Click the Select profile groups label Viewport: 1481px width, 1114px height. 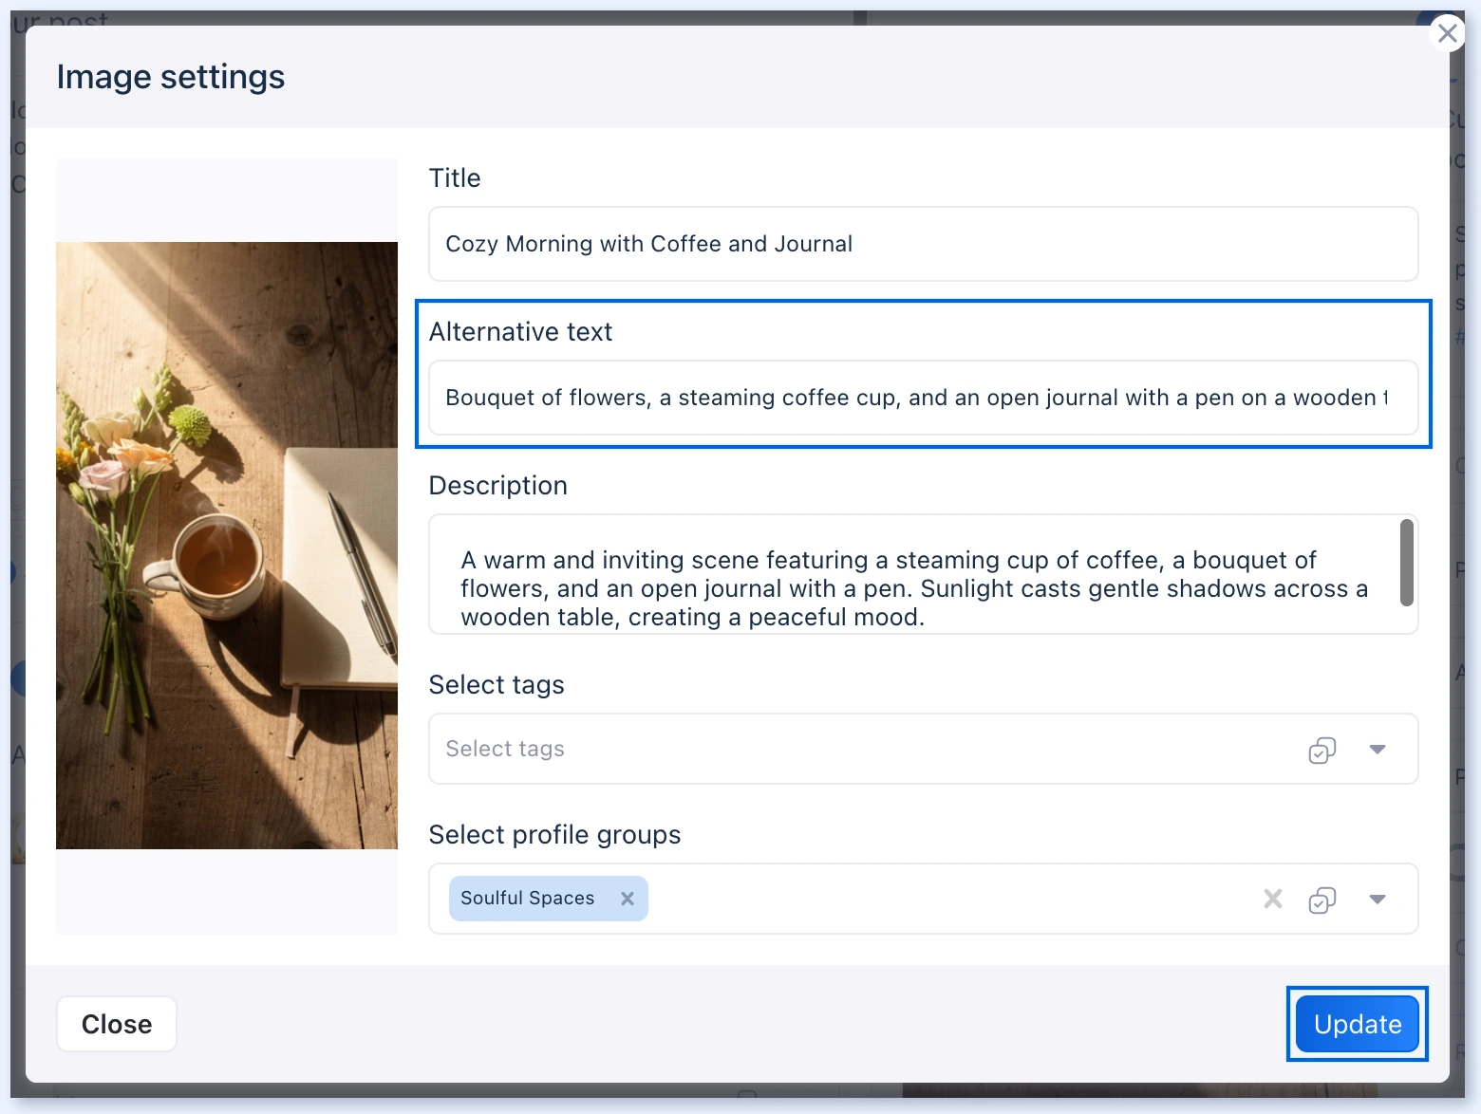[x=555, y=835]
